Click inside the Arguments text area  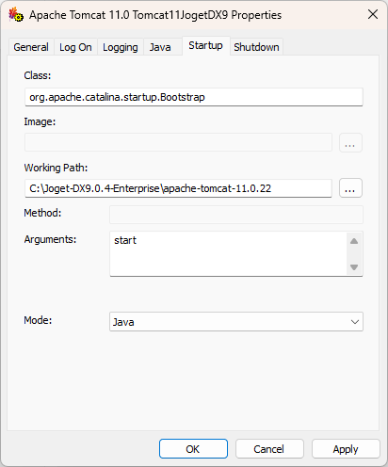tap(228, 254)
